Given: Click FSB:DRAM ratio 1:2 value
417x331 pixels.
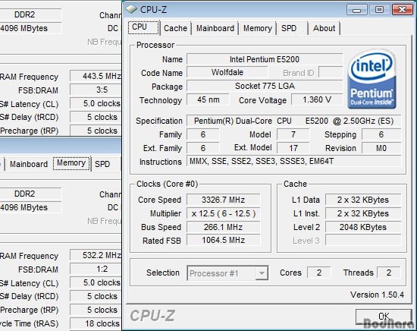Looking at the screenshot, I should 96,269.
